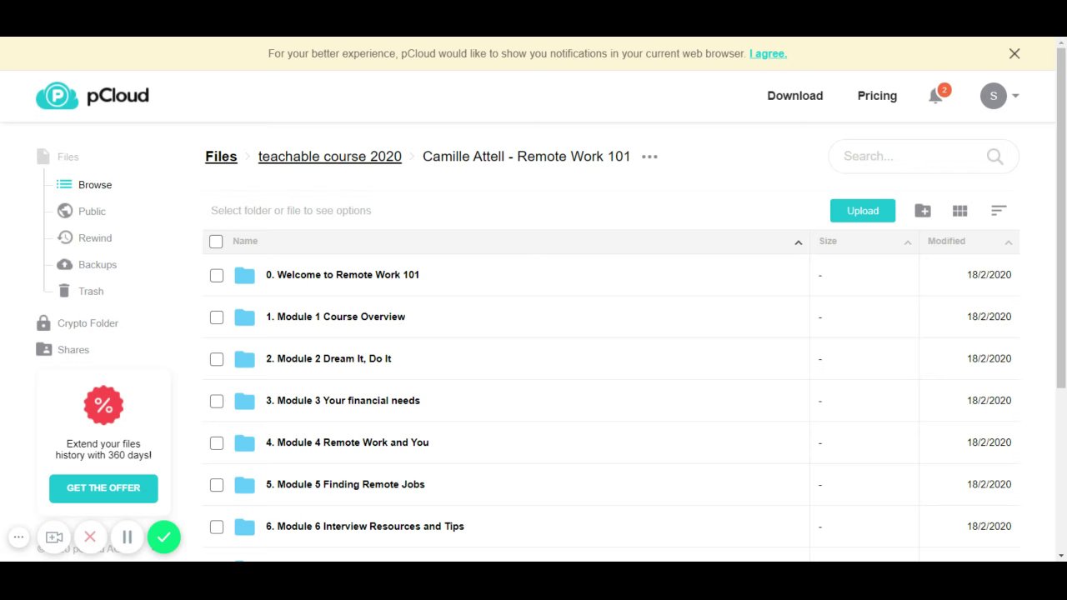Finish recording with green checkmark

[x=164, y=537]
